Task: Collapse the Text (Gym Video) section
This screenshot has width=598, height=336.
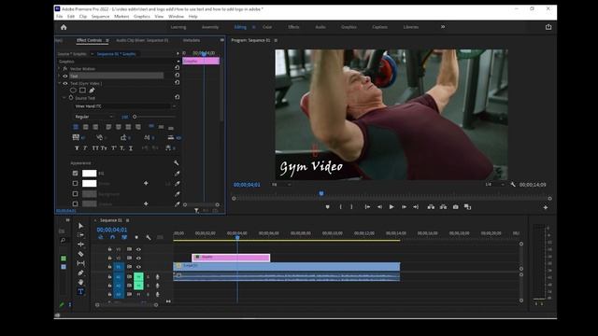Action: tap(60, 83)
